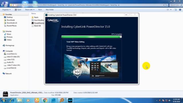183x103 pixels.
Task: Click the search box in Explorer
Action: pos(176,5)
